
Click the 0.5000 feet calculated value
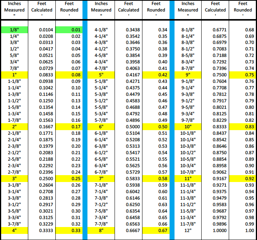point(133,127)
